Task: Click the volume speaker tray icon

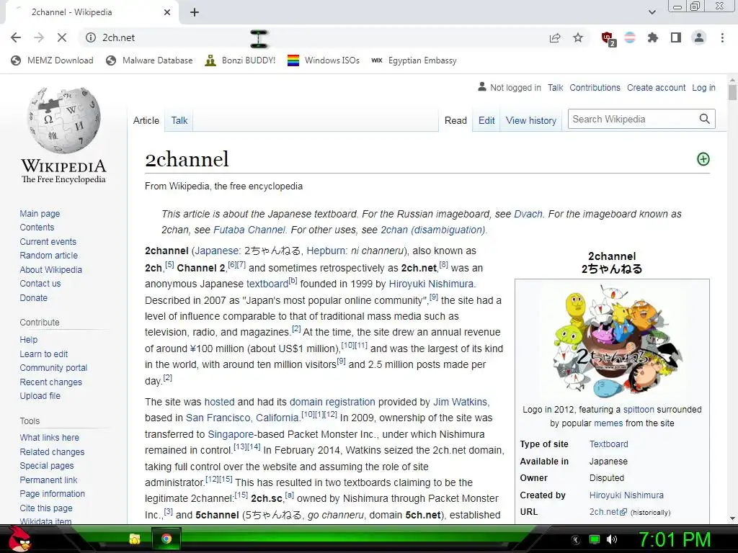Action: pyautogui.click(x=612, y=539)
